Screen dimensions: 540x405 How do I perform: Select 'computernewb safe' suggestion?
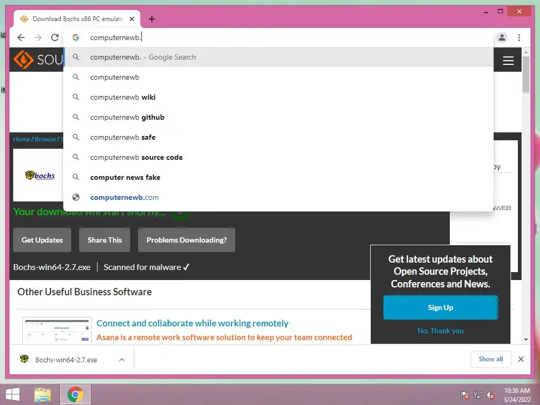[x=278, y=137]
